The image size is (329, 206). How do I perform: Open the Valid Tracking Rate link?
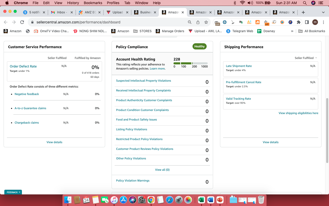[x=238, y=99]
